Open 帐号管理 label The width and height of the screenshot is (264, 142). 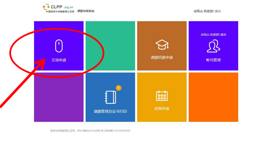click(213, 60)
